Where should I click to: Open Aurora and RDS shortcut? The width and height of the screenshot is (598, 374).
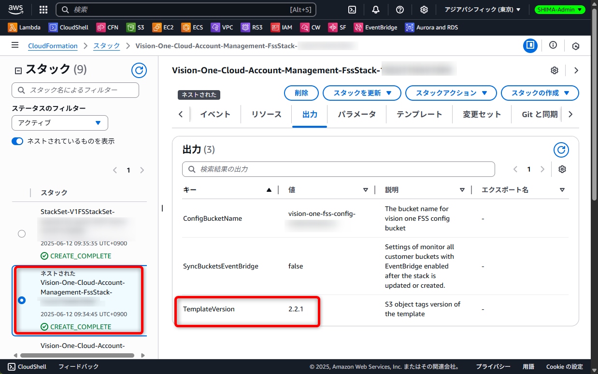[431, 27]
